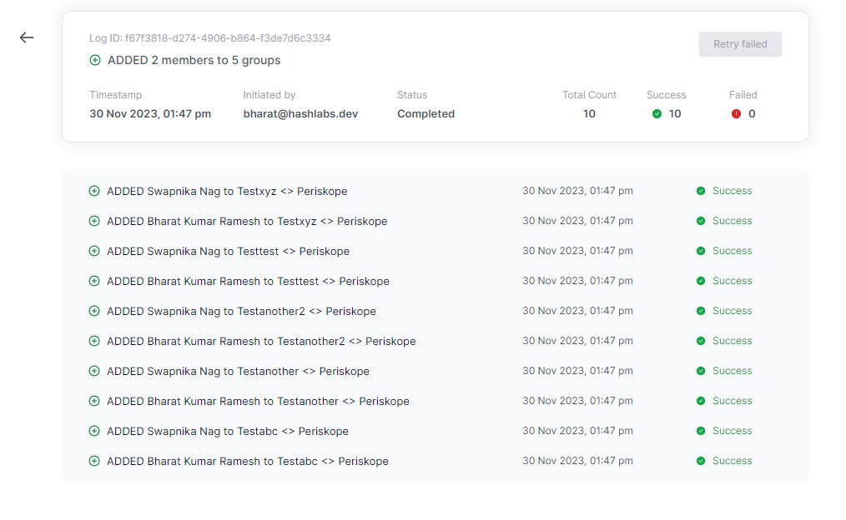Click the Retry failed button

740,44
